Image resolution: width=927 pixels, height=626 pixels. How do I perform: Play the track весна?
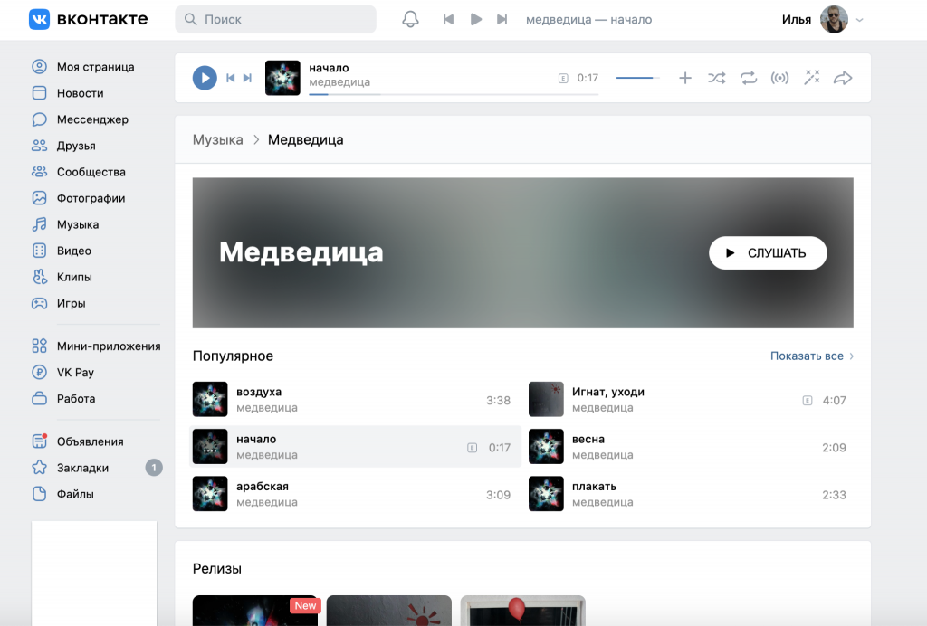[x=691, y=447]
